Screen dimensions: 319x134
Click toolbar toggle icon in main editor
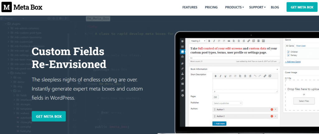(263, 41)
